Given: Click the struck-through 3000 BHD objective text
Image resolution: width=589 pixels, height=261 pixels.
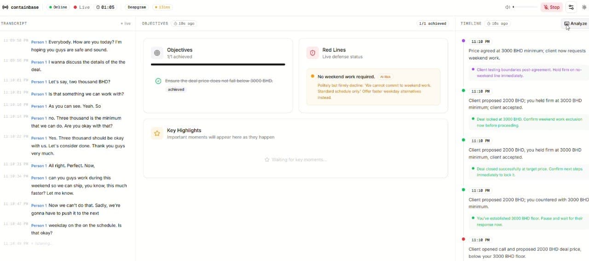Looking at the screenshot, I should pyautogui.click(x=219, y=81).
